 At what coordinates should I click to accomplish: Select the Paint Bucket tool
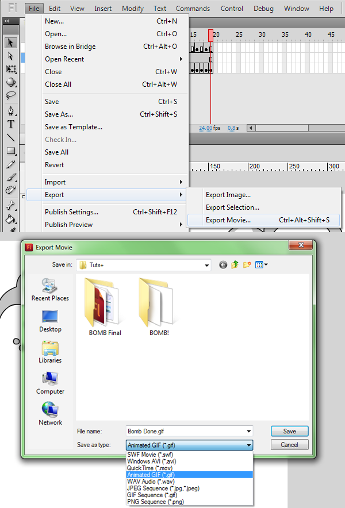11,219
